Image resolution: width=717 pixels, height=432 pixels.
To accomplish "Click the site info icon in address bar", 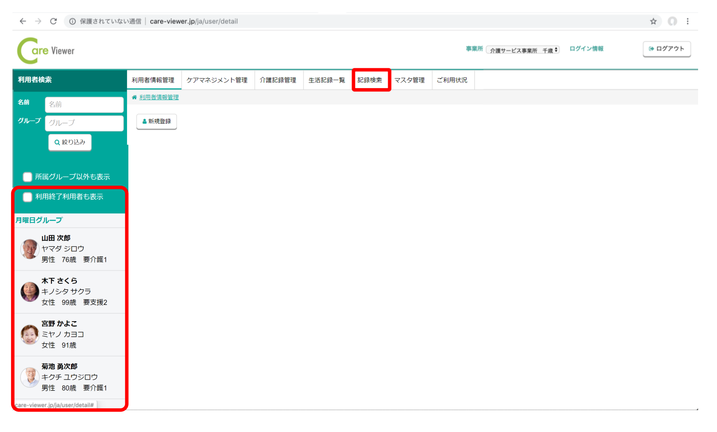I will 73,21.
